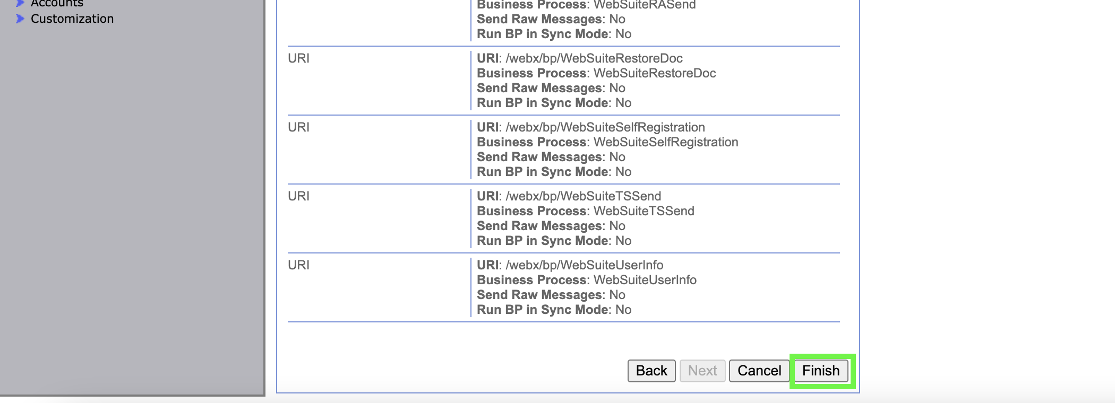The width and height of the screenshot is (1115, 403).
Task: Click the URI label beside WebSuiteTSSend
Action: 298,196
